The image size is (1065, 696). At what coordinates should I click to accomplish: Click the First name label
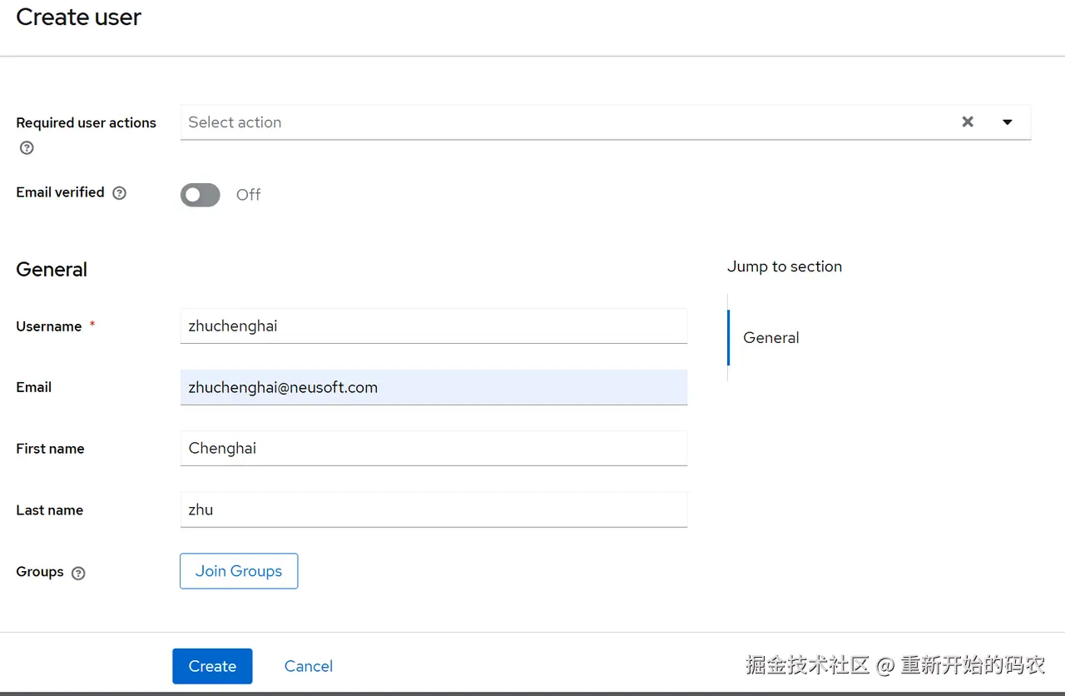tap(50, 449)
